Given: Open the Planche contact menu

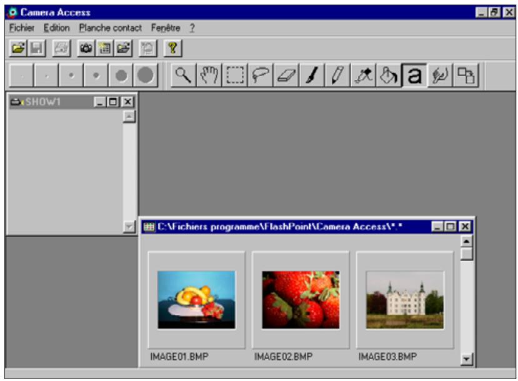Looking at the screenshot, I should [111, 28].
